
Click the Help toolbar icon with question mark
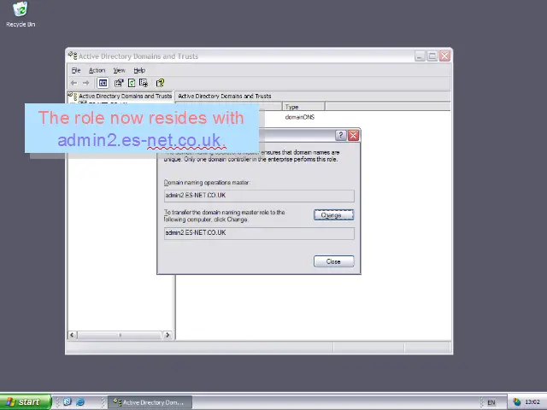coord(160,83)
